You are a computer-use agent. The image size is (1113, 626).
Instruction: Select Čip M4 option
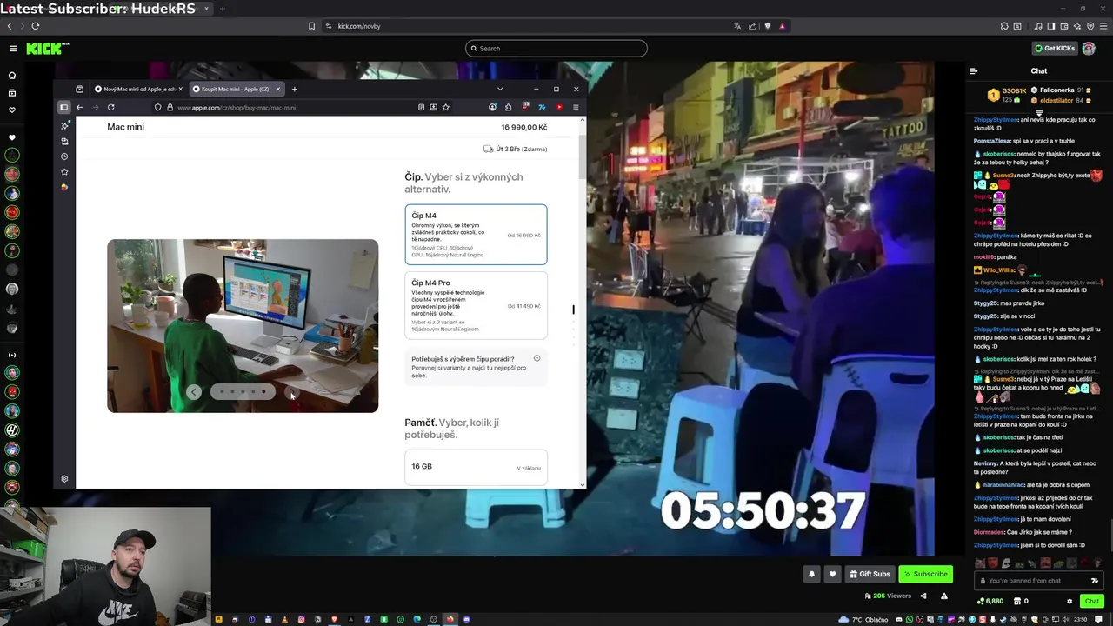click(476, 235)
